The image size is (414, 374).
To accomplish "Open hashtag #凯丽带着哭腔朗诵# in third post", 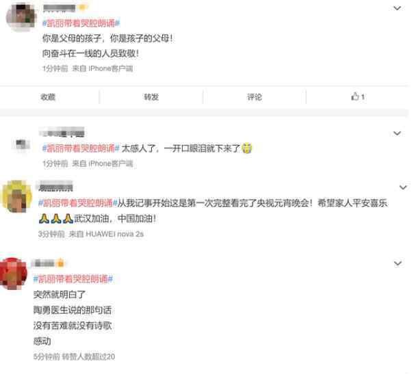I will click(78, 203).
